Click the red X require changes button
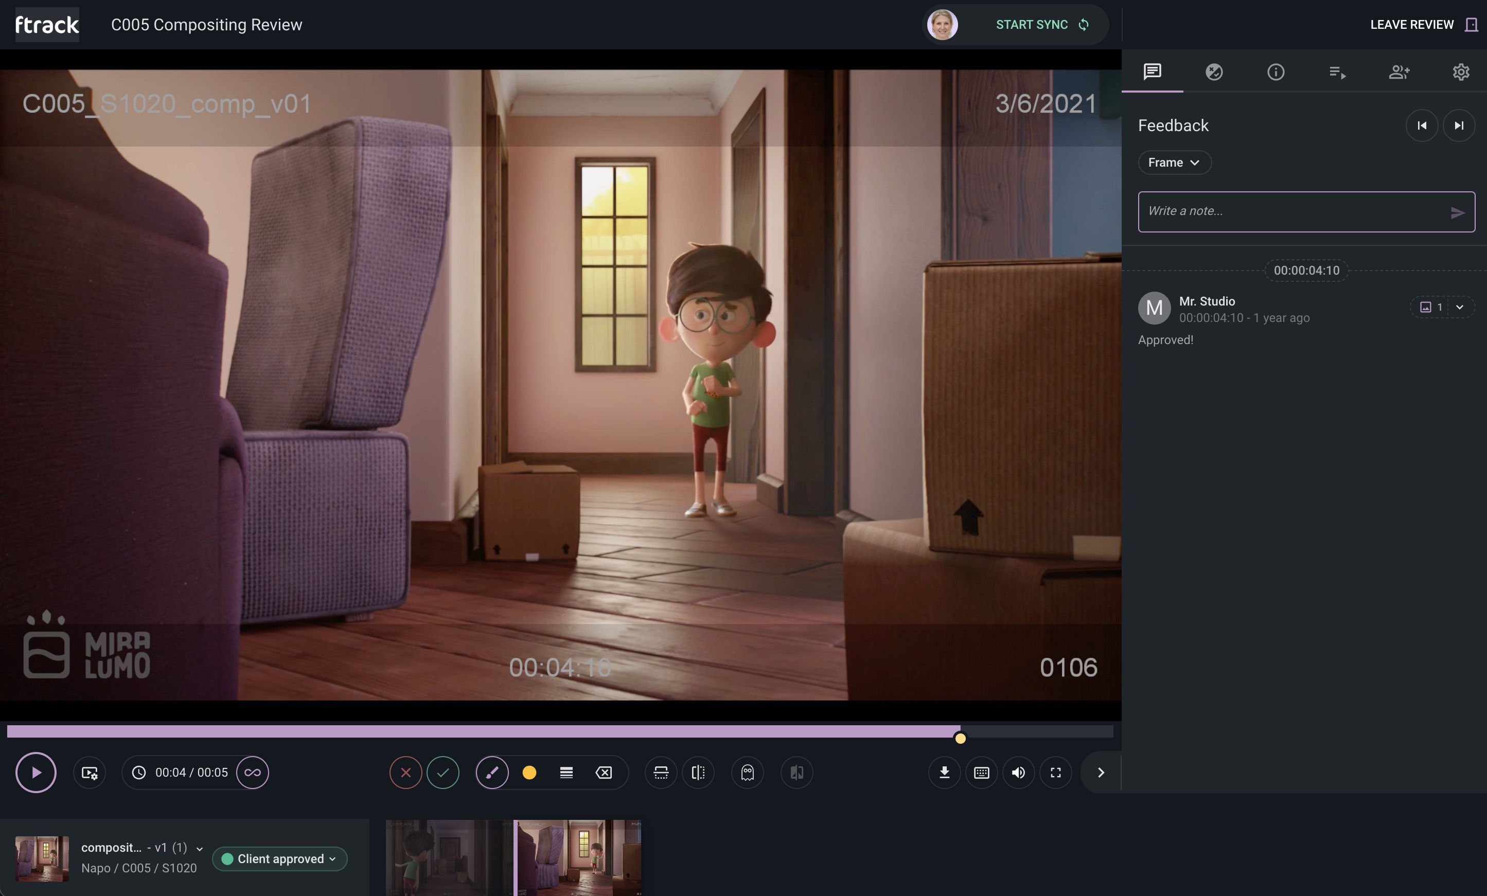This screenshot has width=1487, height=896. tap(405, 773)
